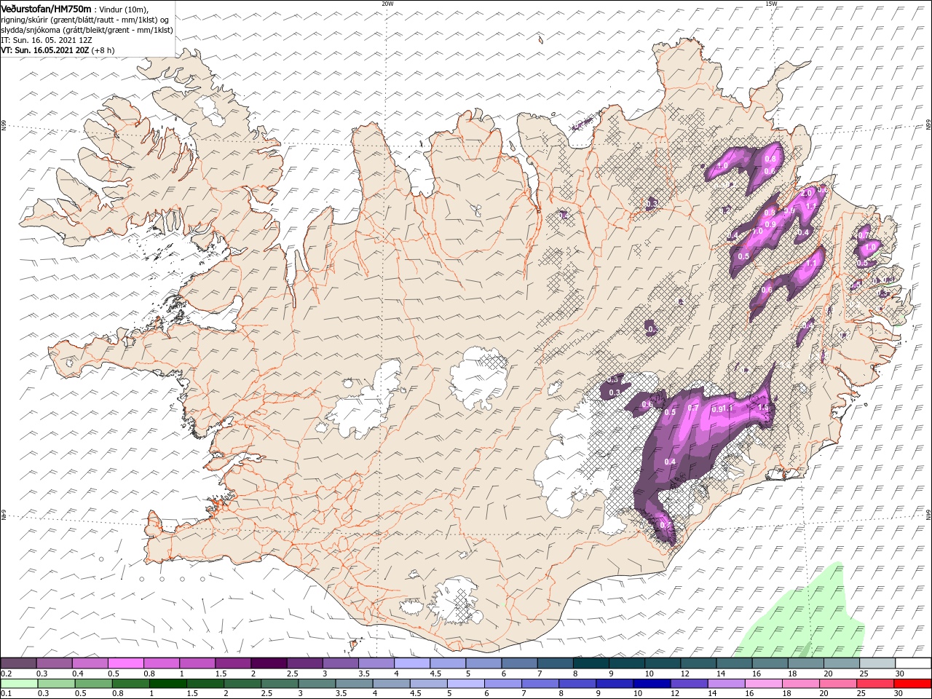The width and height of the screenshot is (932, 699).
Task: Pick the darkest purple snow swatch at 2
Action: [269, 663]
